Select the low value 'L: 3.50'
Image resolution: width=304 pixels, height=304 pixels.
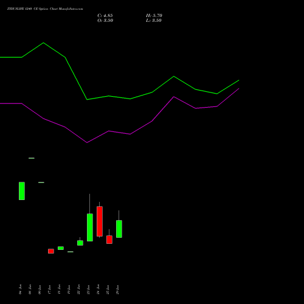pos(154,21)
